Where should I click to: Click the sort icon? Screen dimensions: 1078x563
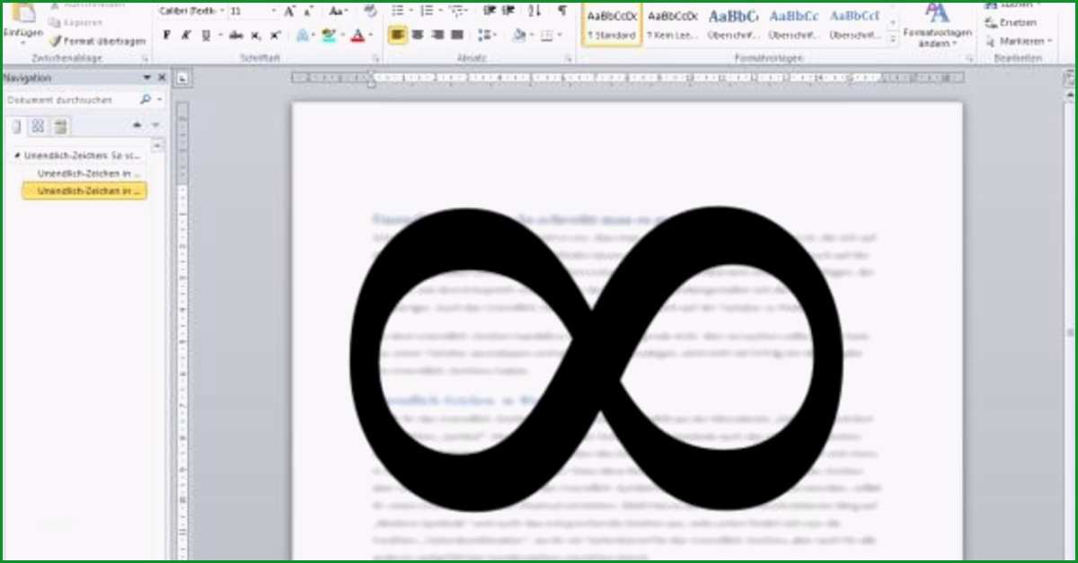pos(535,11)
